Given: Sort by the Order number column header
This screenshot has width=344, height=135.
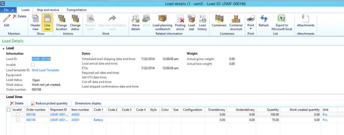Looking at the screenshot, I should click(36, 110).
